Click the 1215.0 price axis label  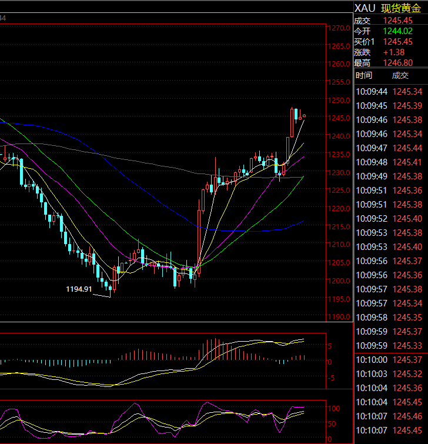[339, 226]
